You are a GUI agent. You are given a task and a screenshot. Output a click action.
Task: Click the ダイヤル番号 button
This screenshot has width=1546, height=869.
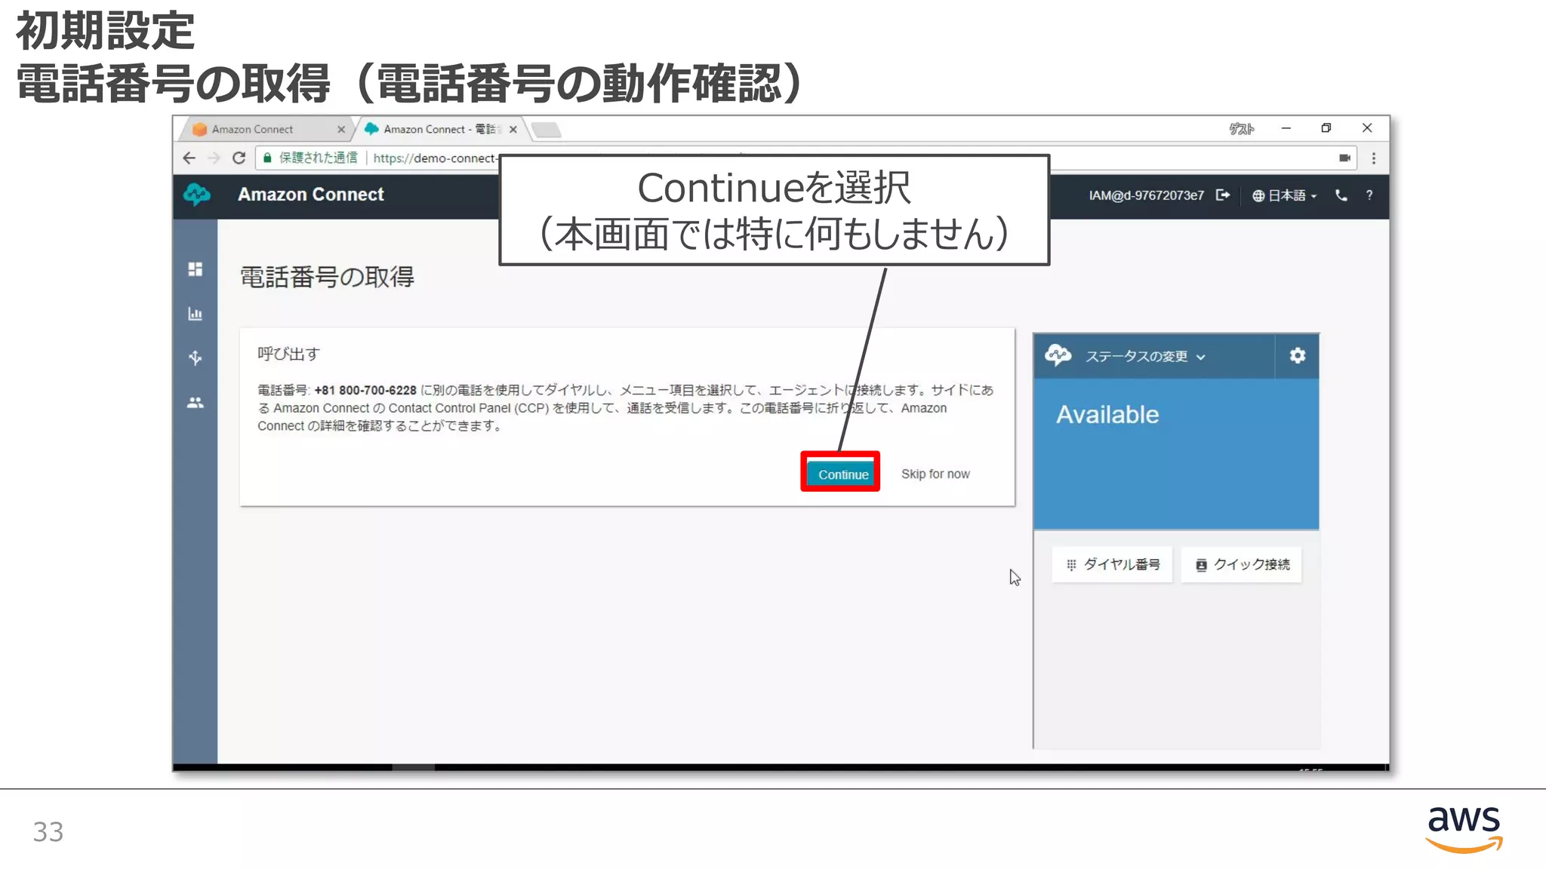tap(1112, 564)
